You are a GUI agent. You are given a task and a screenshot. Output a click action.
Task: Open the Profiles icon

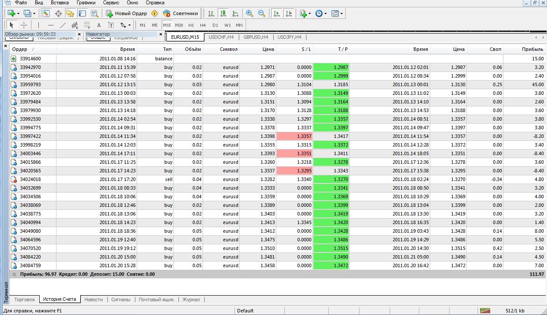[x=27, y=13]
